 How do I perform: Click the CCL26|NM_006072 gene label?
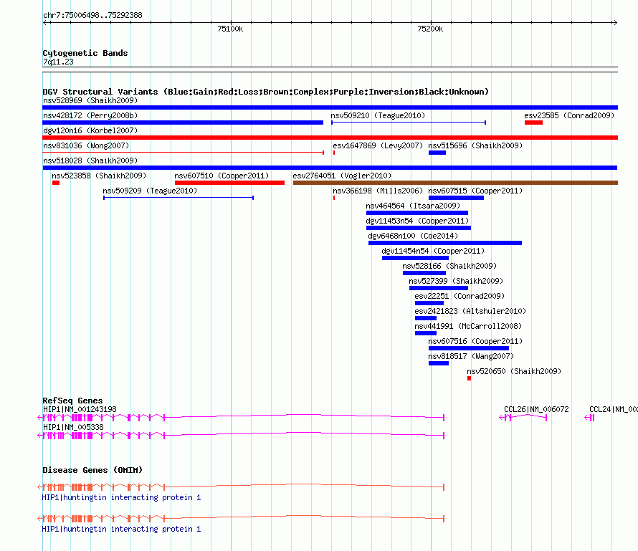[x=536, y=409]
